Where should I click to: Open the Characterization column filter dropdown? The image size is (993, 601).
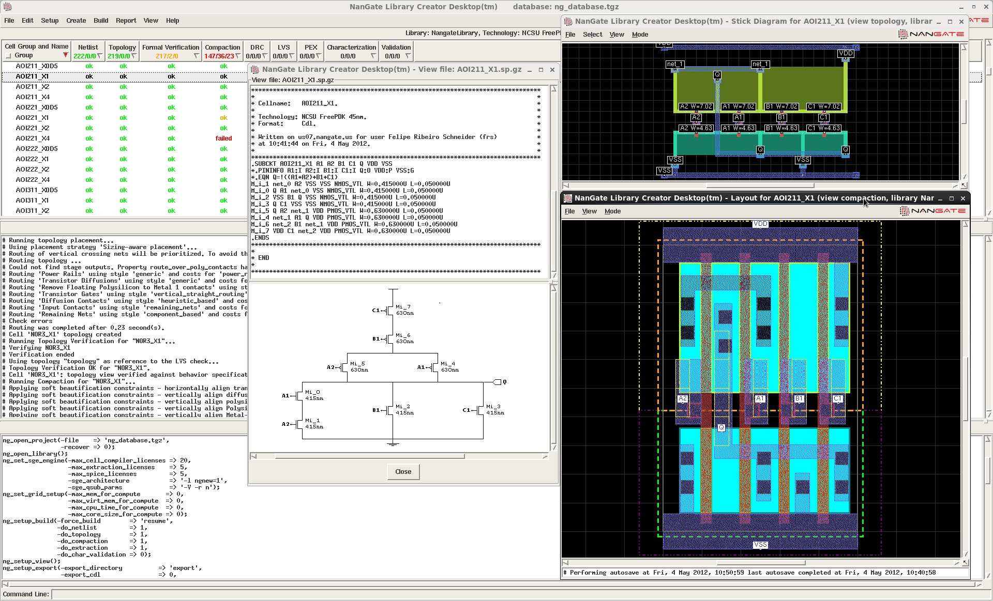click(x=373, y=56)
